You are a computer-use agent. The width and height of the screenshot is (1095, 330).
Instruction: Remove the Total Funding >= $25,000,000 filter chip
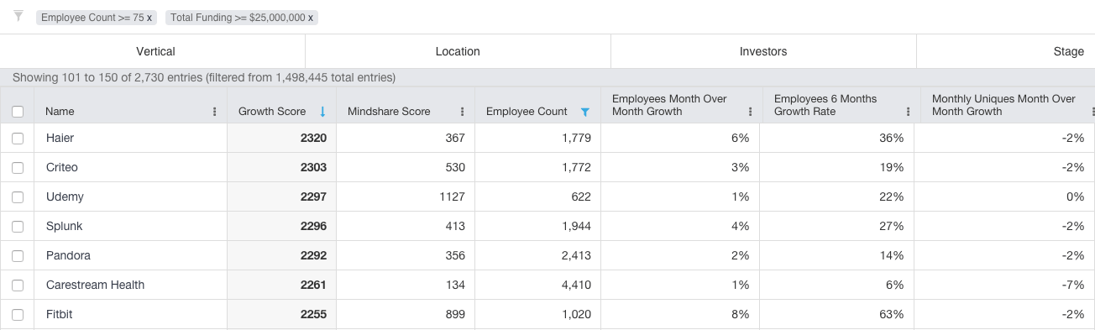point(311,18)
